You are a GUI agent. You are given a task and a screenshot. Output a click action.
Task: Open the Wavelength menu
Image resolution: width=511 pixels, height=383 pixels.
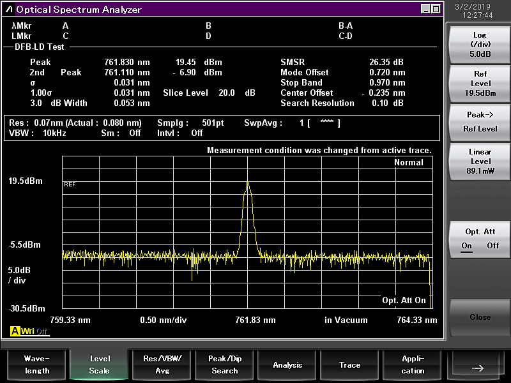point(37,365)
